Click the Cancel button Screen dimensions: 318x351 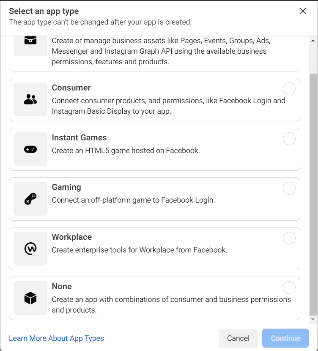(238, 338)
